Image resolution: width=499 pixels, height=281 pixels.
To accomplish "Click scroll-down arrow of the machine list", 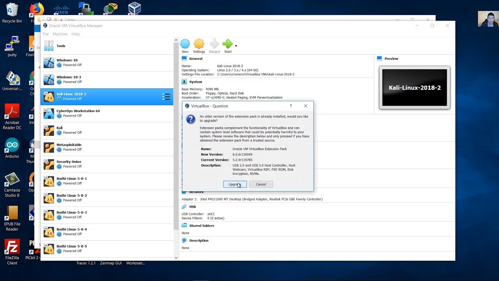I will (176, 258).
